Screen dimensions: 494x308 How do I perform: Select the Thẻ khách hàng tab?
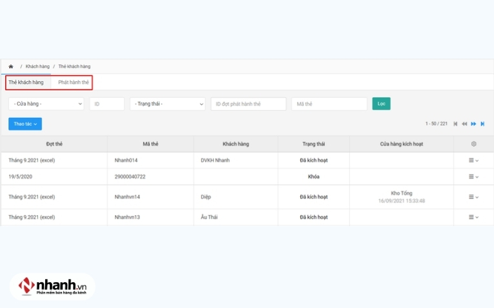click(x=26, y=82)
